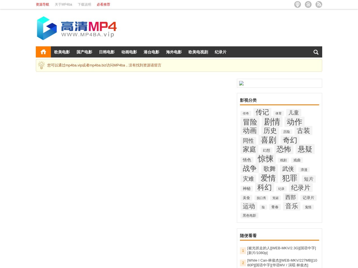This screenshot has height=268, width=358.
Task: Open 港台电影 menu item
Action: click(x=152, y=52)
